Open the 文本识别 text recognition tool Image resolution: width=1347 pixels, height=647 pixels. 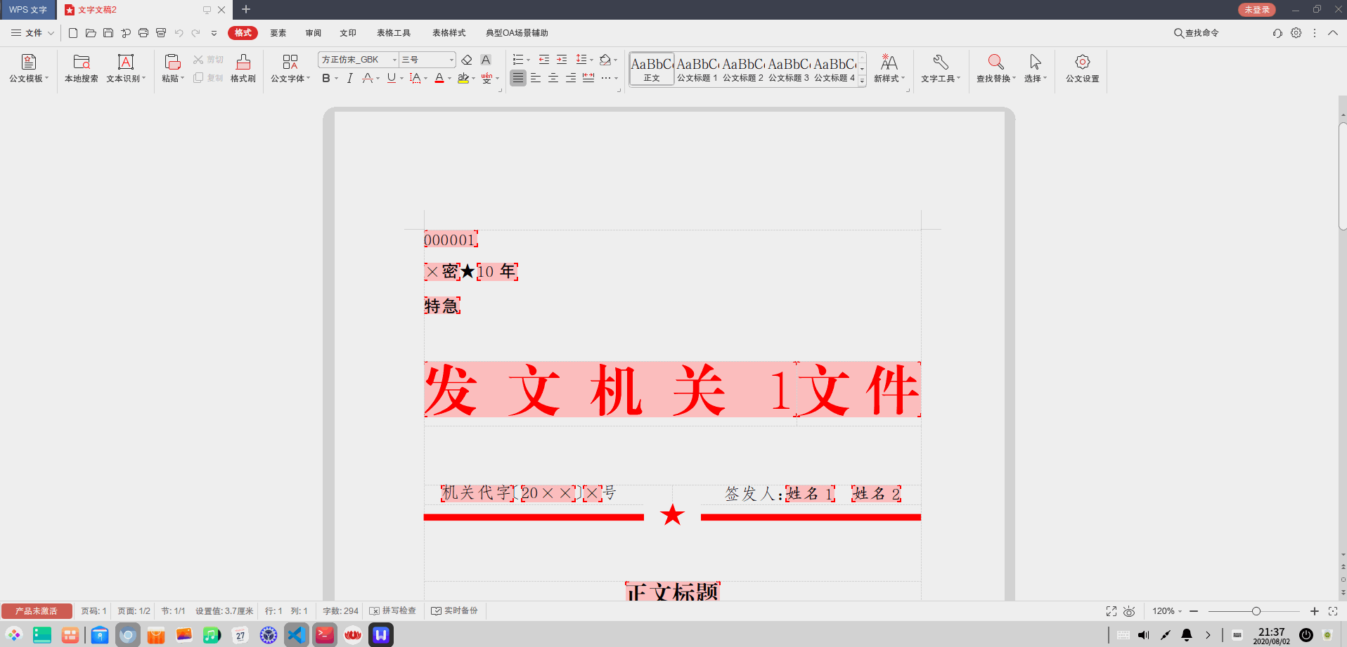pyautogui.click(x=126, y=69)
